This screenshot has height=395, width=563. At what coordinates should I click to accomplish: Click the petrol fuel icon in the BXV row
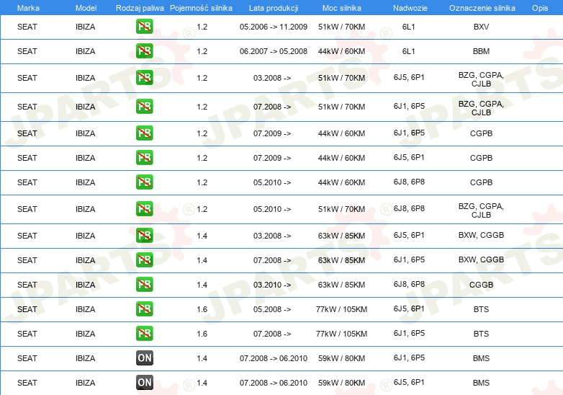(144, 27)
